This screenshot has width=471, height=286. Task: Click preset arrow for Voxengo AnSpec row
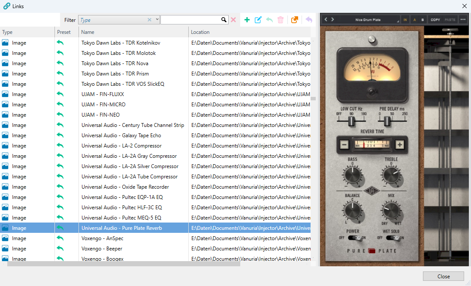[60, 238]
